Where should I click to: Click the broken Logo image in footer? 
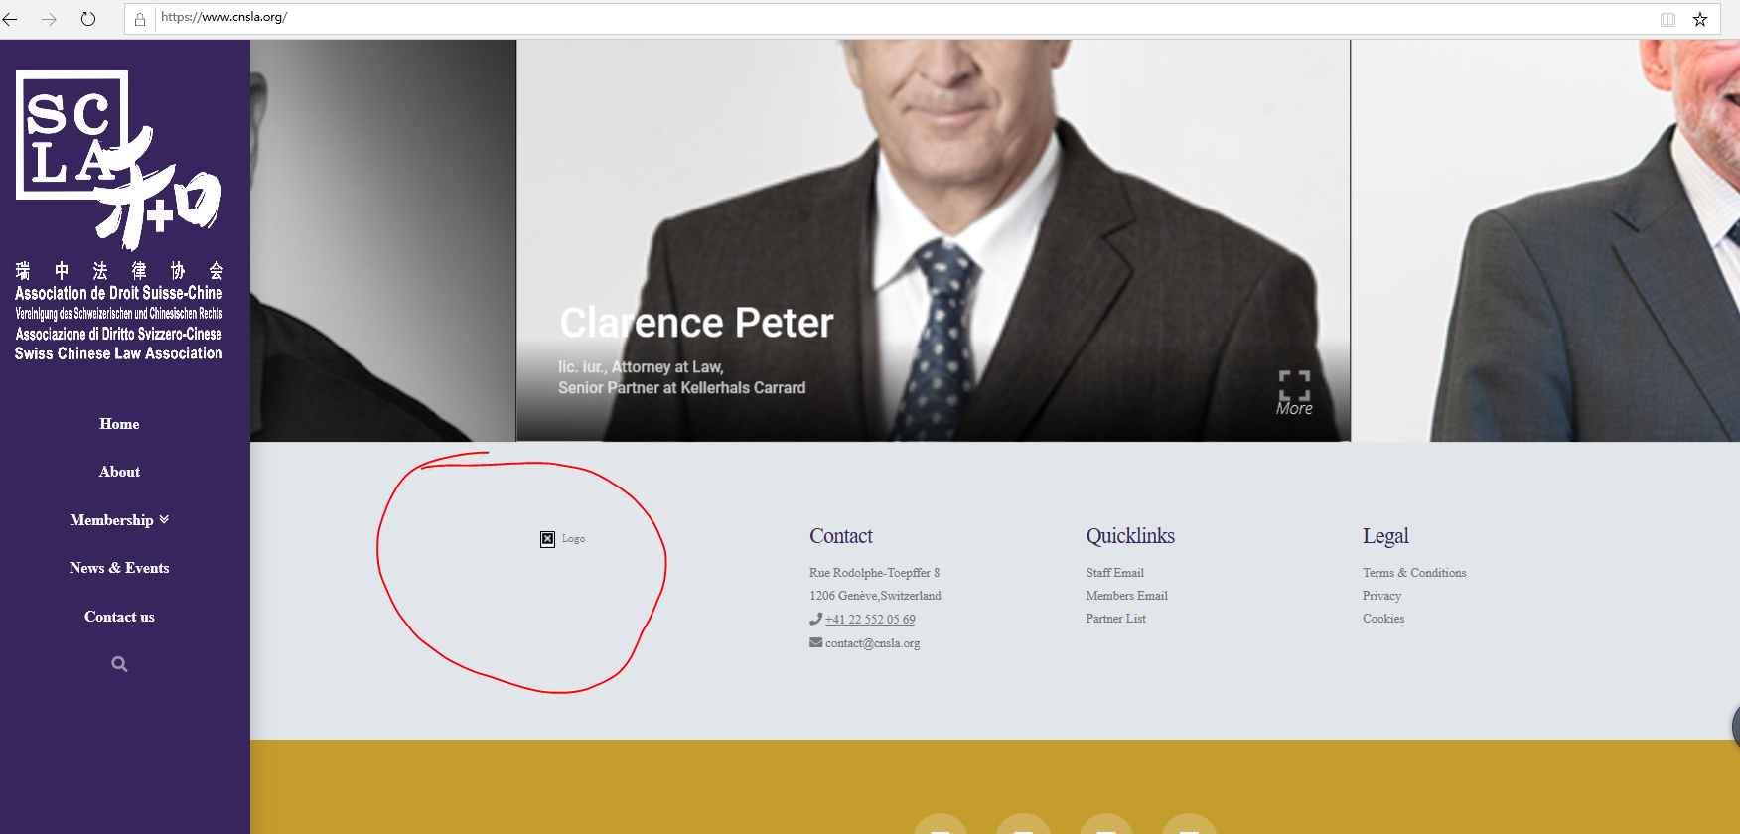562,538
